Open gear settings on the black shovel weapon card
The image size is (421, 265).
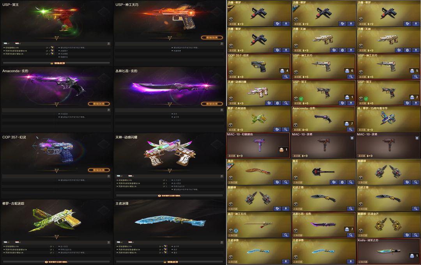[x=342, y=182]
